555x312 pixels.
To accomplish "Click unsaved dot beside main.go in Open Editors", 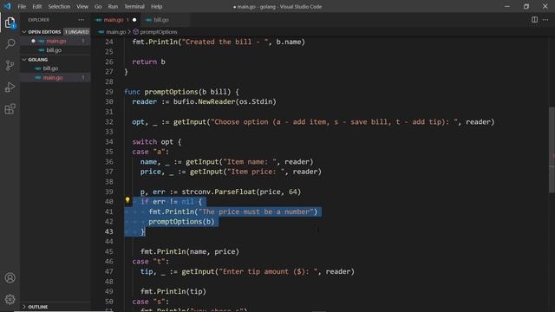I will pos(33,41).
